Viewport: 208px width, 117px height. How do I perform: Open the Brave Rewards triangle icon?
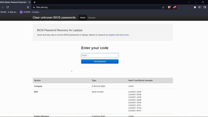coord(175,7)
